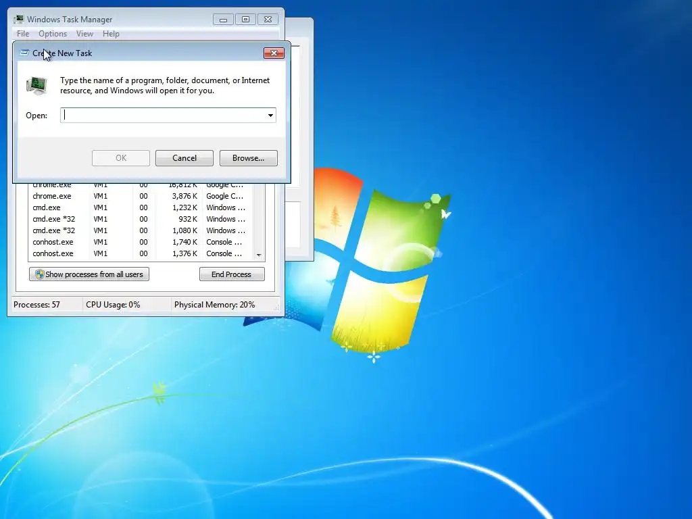This screenshot has height=519, width=692.
Task: Select the cmd.exe *32 row using 932 K
Action: pos(141,219)
